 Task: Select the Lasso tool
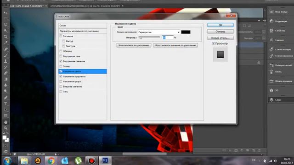(x=6, y=25)
